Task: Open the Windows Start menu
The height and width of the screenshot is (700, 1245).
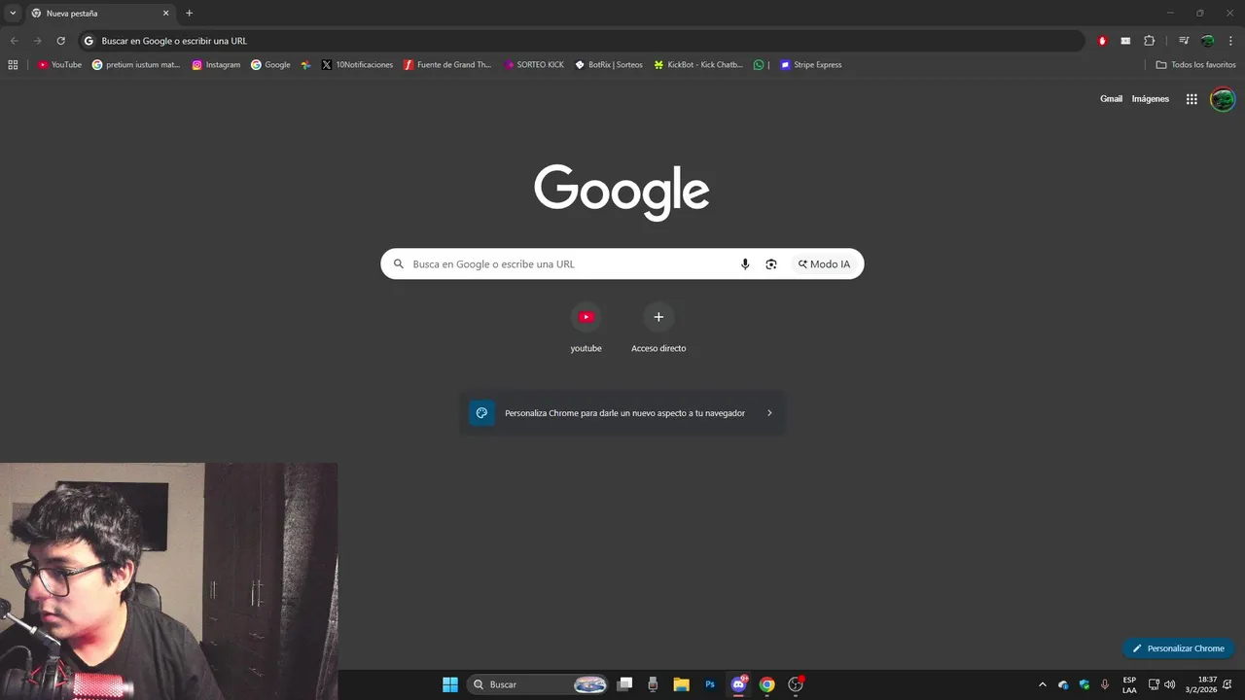Action: click(450, 684)
